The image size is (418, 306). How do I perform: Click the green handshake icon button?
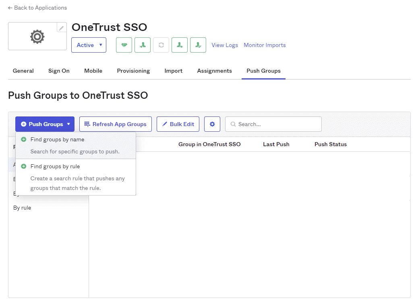click(x=124, y=45)
